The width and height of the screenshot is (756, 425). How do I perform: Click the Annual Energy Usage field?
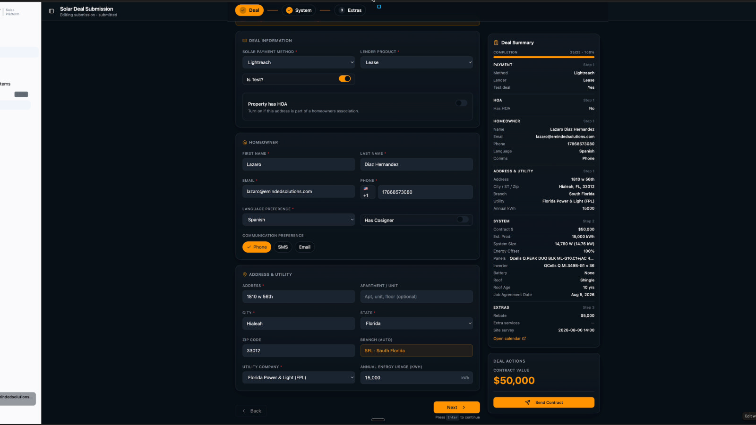point(416,377)
